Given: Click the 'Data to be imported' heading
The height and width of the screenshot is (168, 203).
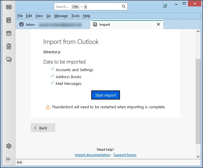Looking at the screenshot, I should [65, 62].
